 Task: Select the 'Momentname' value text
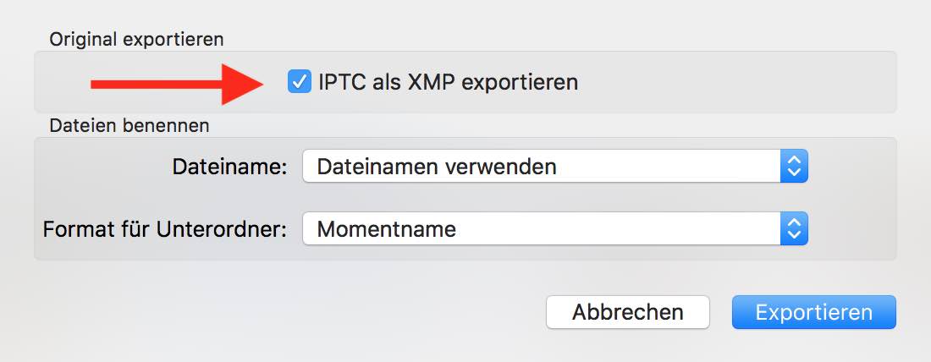pyautogui.click(x=386, y=228)
